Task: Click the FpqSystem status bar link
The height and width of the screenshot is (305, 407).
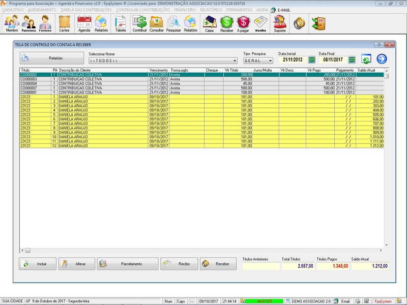Action: click(x=383, y=301)
